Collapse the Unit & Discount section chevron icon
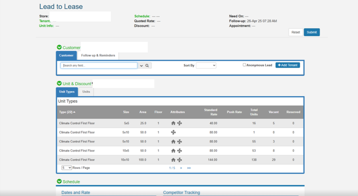358x196 pixels. click(59, 83)
